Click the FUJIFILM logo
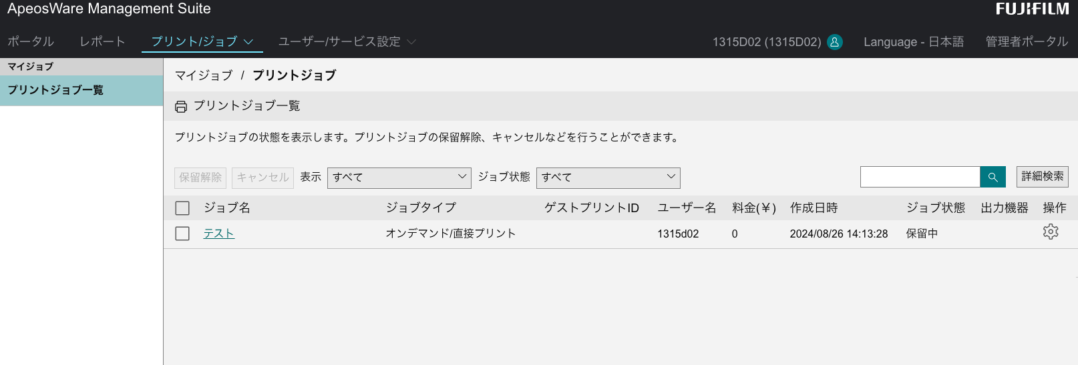Viewport: 1078px width, 365px height. 1032,9
